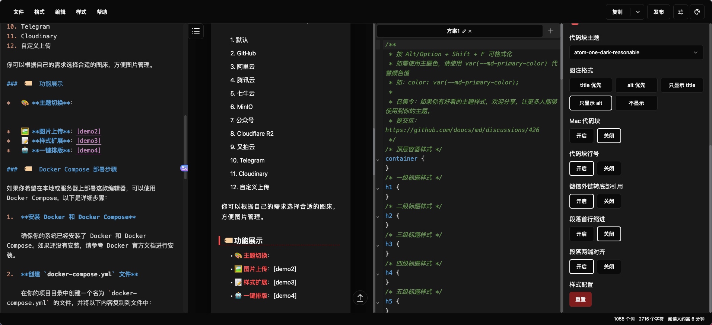Enable 段落首行缩进
The image size is (712, 325).
click(582, 234)
